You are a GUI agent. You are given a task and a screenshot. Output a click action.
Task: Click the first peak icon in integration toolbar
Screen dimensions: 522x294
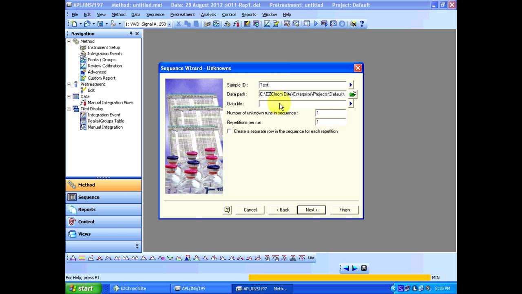tap(73, 258)
